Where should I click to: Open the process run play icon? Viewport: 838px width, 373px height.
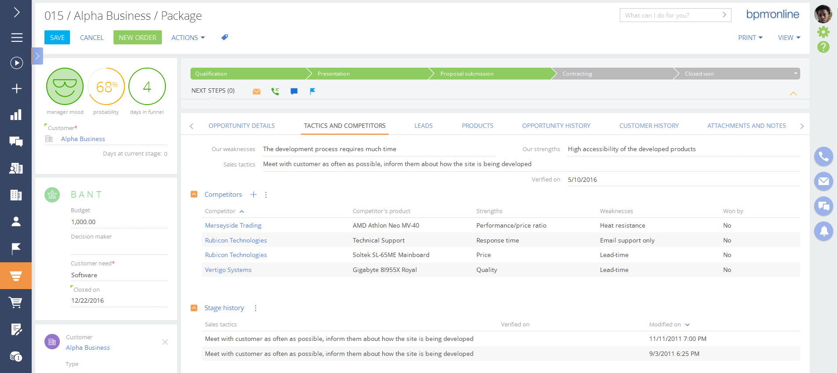tap(16, 63)
